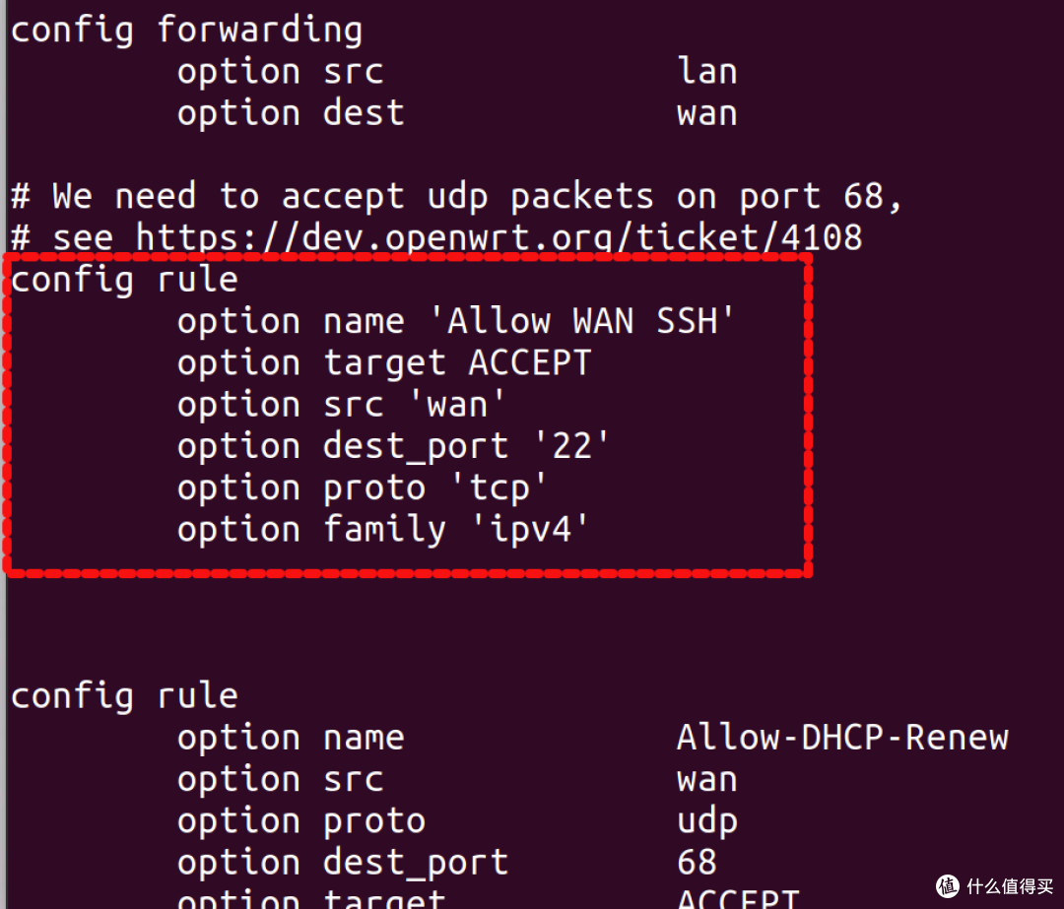Place cursor on the 'config forwarding' line
Viewport: 1064px width, 909px height.
point(186,30)
